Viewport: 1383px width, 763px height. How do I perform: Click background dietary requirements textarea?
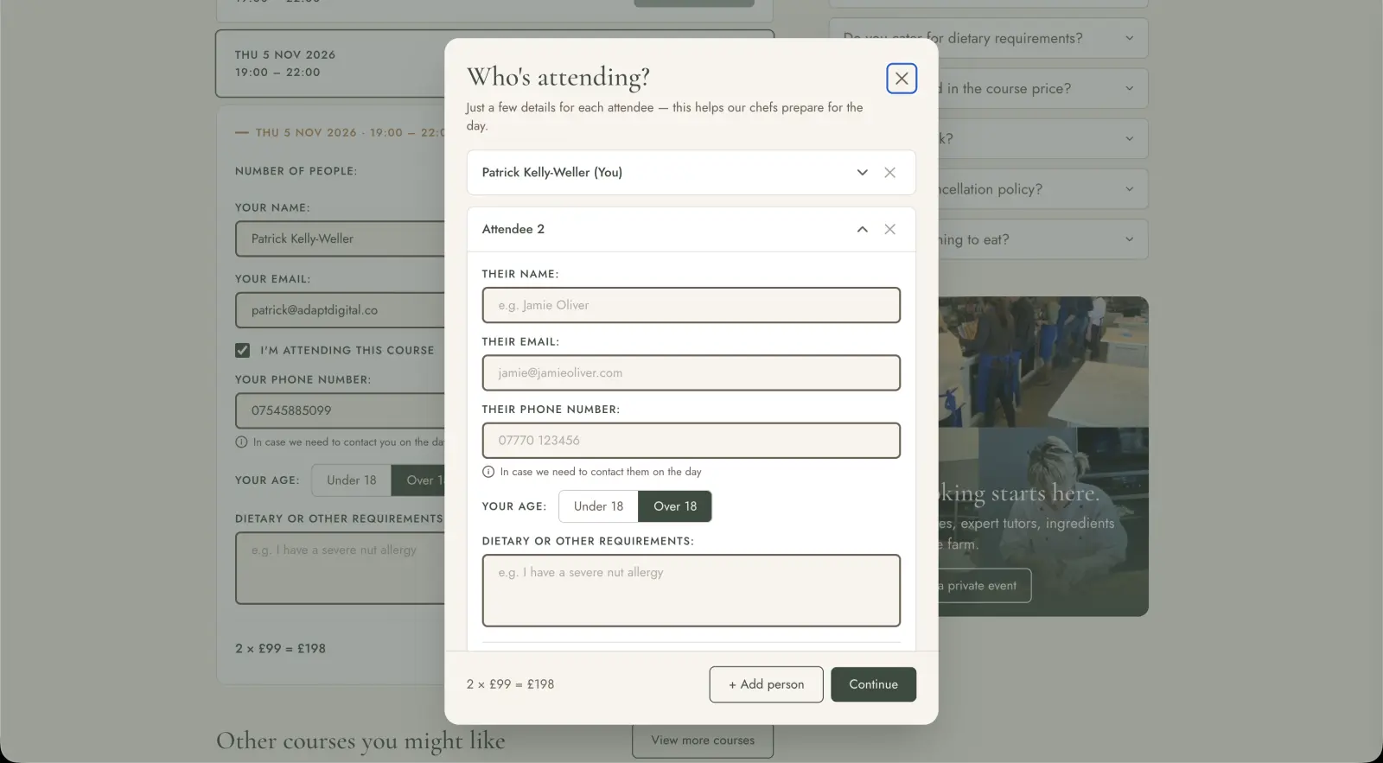(340, 568)
